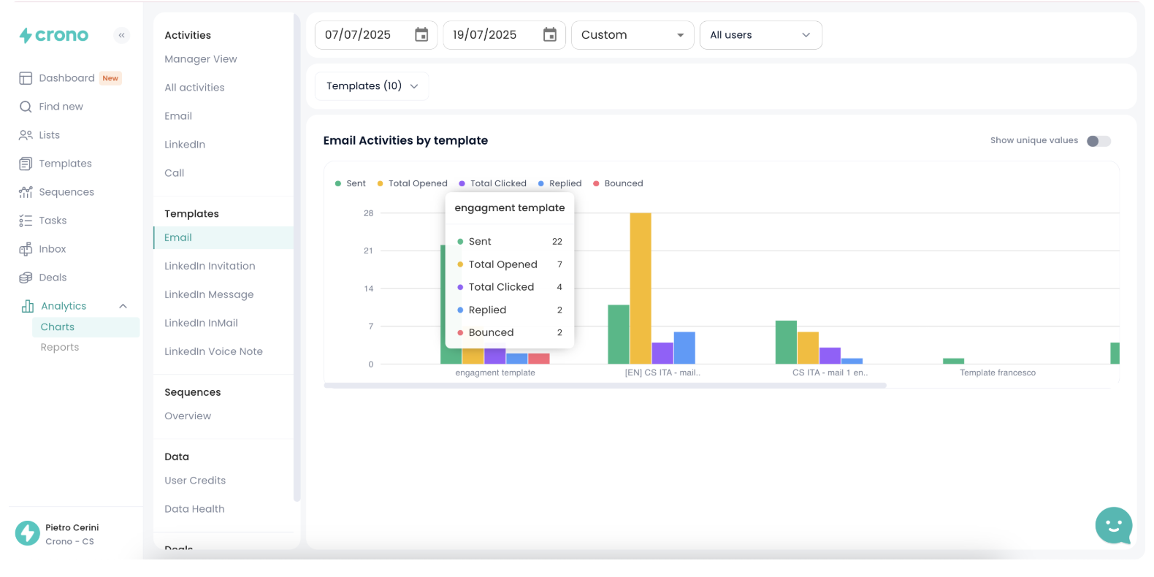
Task: Select LinkedIn Invitation under Templates
Action: (x=210, y=266)
